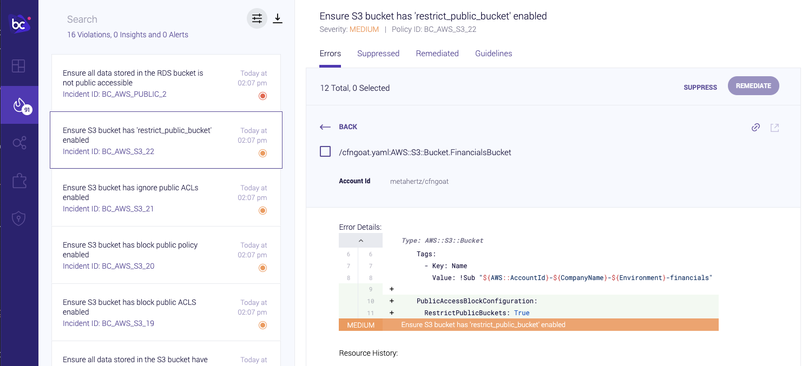
Task: Switch to the Guidelines tab
Action: (x=494, y=54)
